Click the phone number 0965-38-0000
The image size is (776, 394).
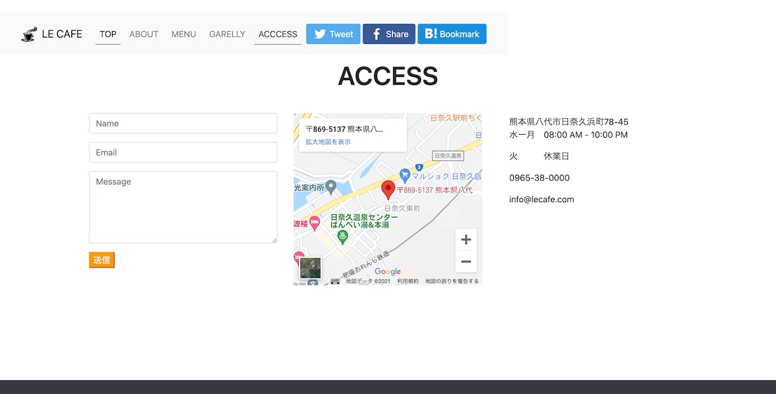click(539, 178)
